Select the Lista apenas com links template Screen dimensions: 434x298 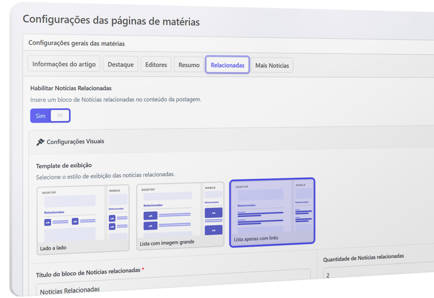coord(272,211)
